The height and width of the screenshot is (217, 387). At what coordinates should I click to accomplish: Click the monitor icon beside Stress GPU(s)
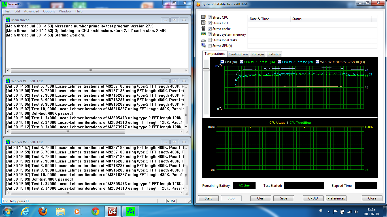203,45
